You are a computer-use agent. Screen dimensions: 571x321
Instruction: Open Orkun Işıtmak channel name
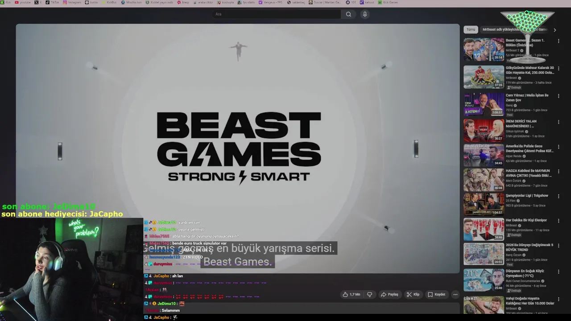515,132
